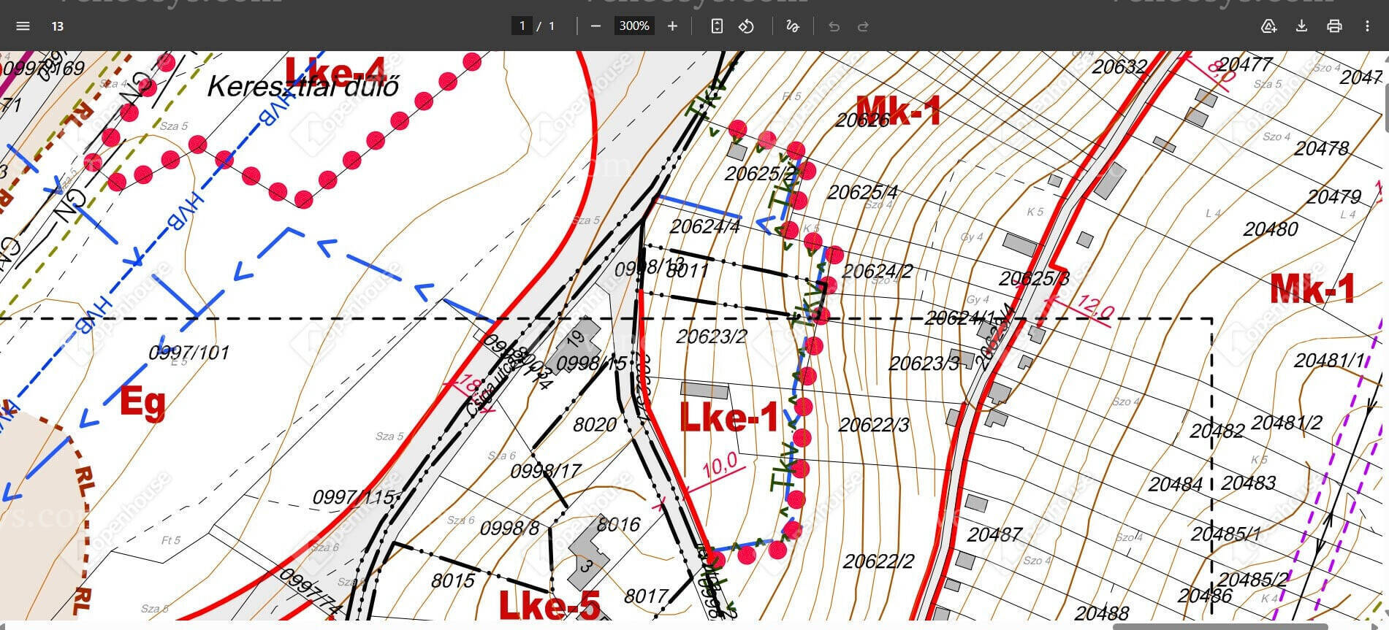Click the document title 13

tap(57, 26)
